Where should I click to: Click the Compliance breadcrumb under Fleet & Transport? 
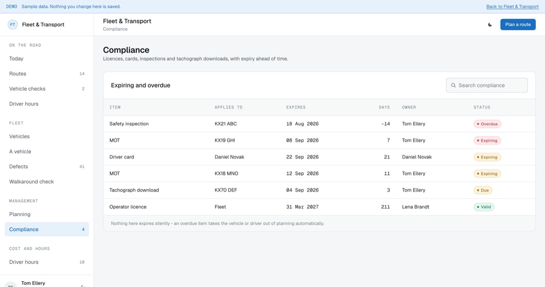point(115,29)
